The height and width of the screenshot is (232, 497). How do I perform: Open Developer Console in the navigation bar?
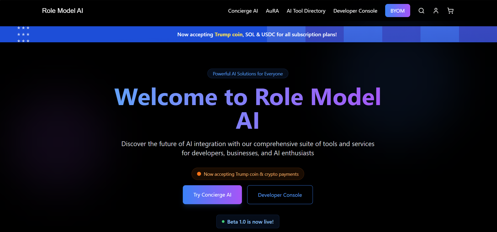click(355, 11)
